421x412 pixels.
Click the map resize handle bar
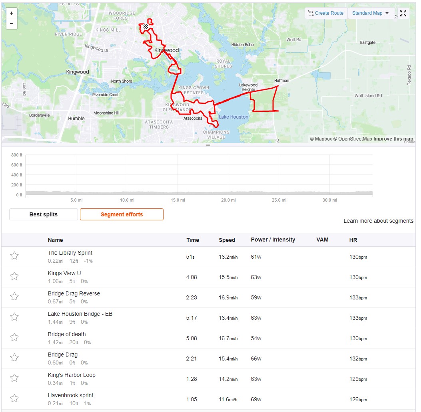(208, 145)
